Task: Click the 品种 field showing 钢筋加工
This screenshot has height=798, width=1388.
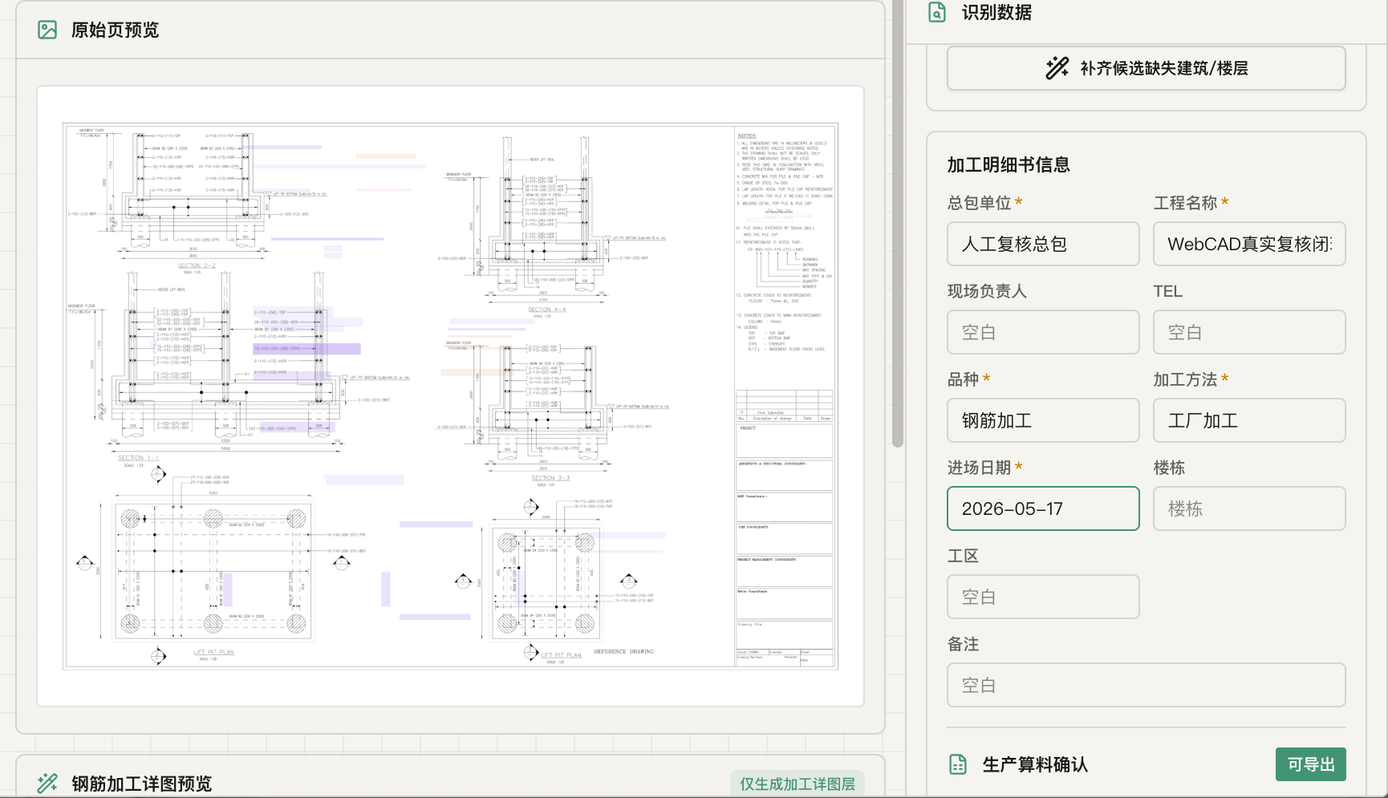Action: (x=1043, y=420)
